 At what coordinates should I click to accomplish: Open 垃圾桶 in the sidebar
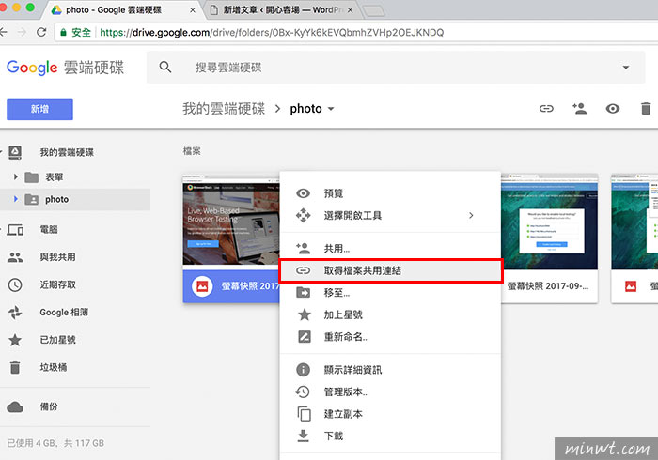pyautogui.click(x=54, y=368)
